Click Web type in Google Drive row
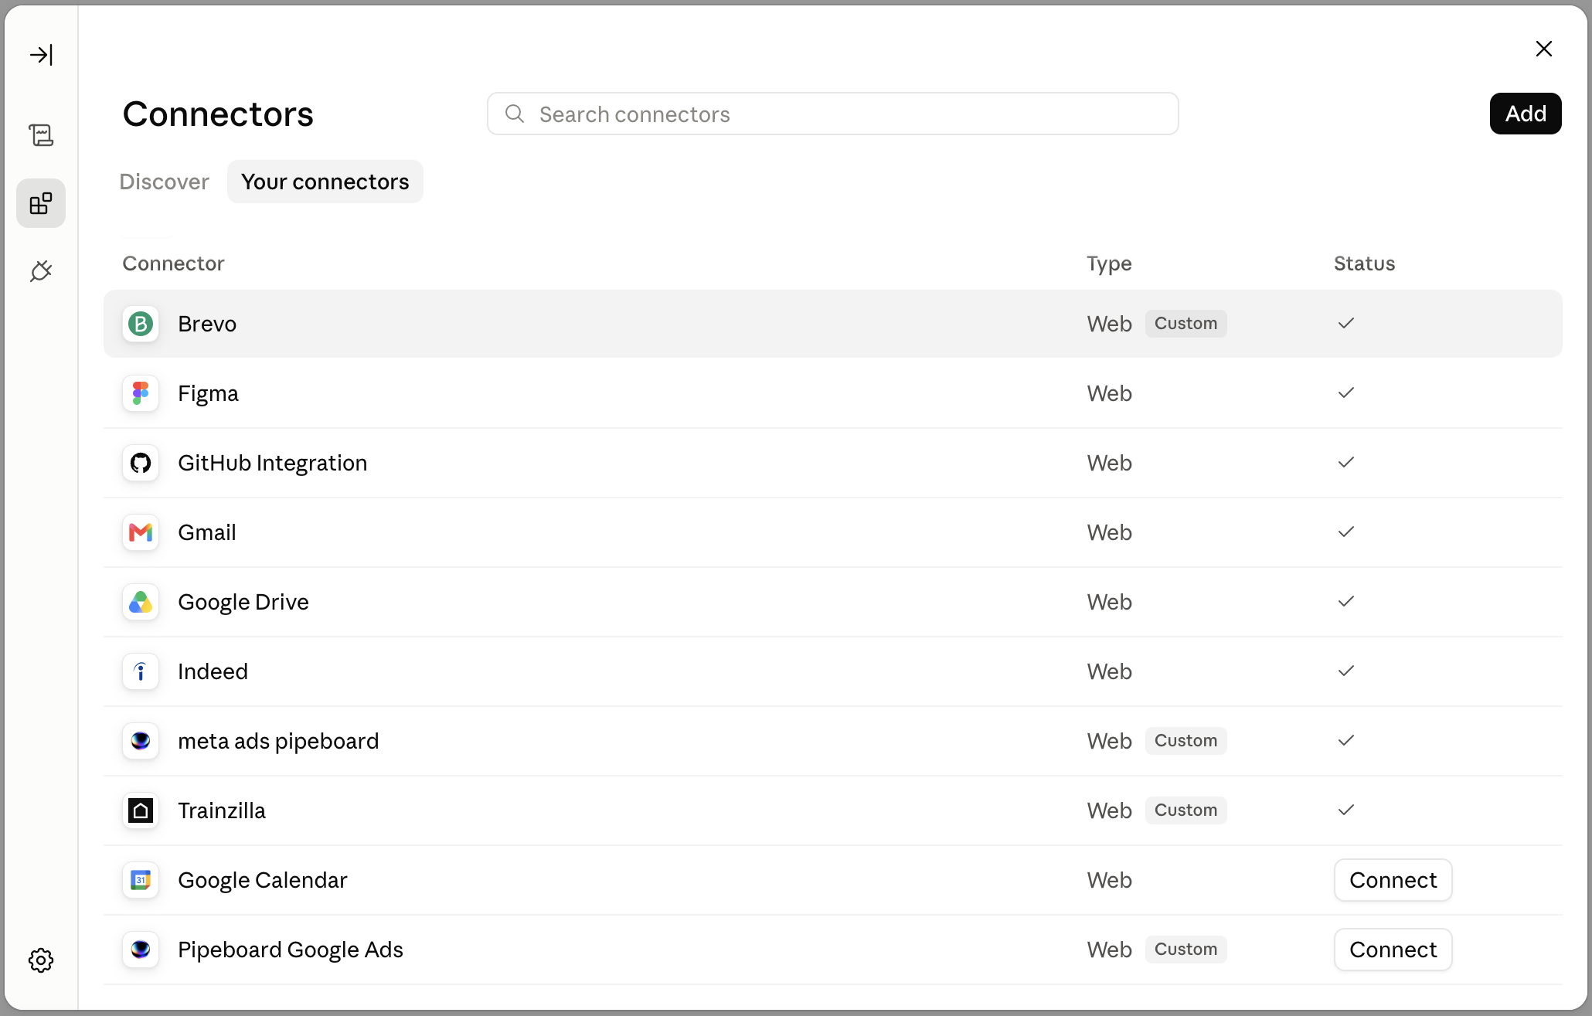This screenshot has width=1592, height=1016. point(1110,602)
